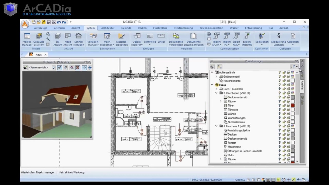The image size is (329, 185).
Task: Collapse the 1. Geschoss 1 (+280.00) node
Action: 216,126
